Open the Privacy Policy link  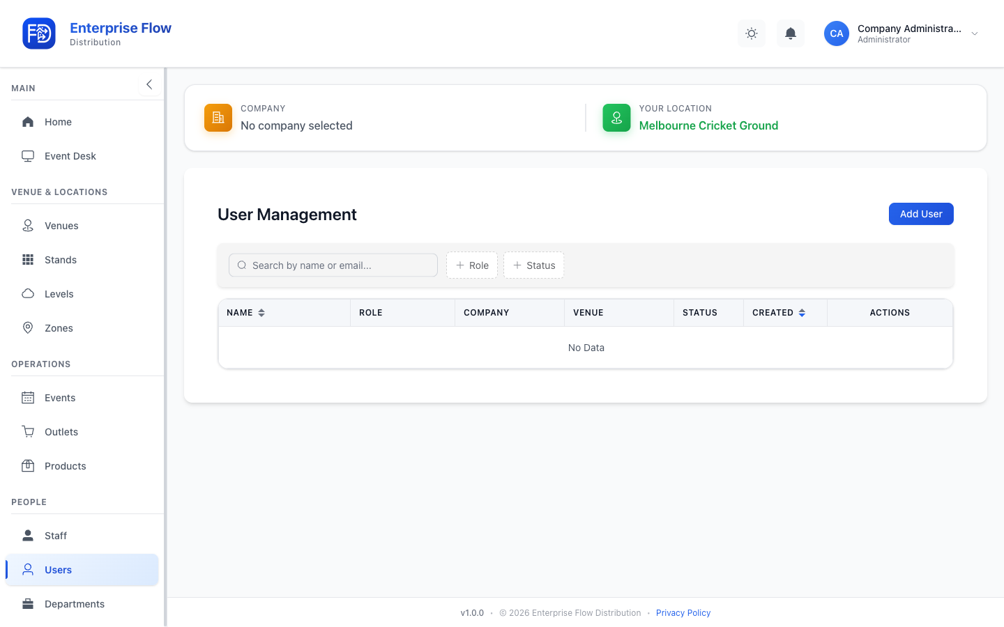683,613
